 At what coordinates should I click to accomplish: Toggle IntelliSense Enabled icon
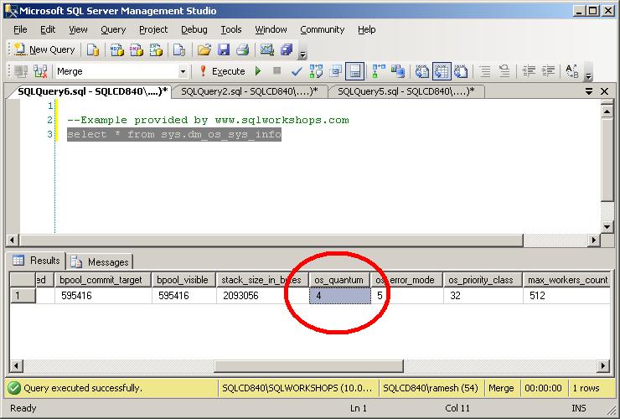tap(354, 71)
